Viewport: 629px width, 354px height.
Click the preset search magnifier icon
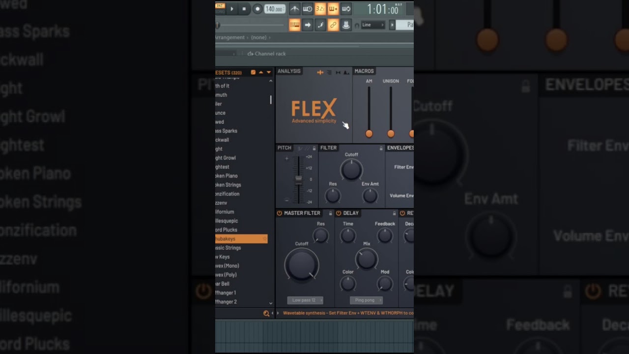click(266, 313)
